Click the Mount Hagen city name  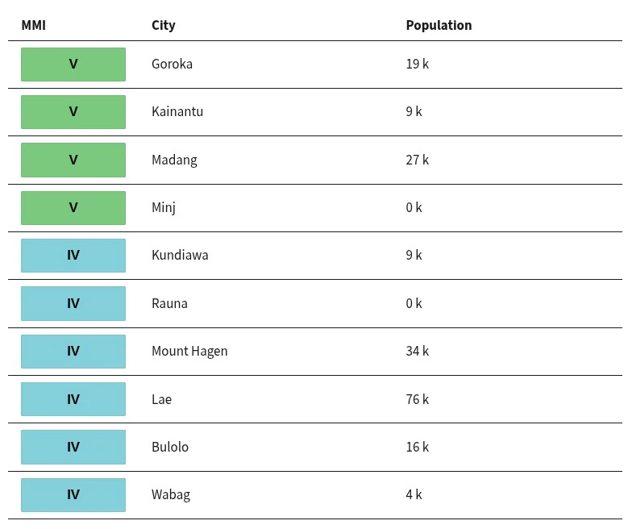pyautogui.click(x=189, y=352)
